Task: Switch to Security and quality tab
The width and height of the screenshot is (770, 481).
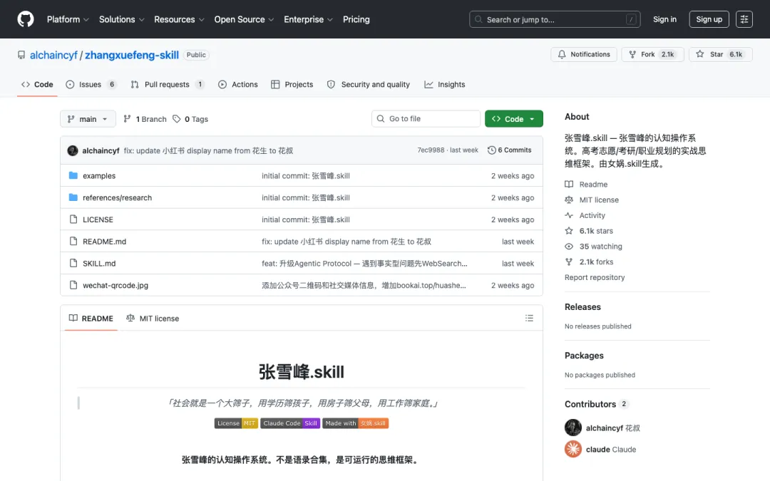Action: (x=369, y=84)
